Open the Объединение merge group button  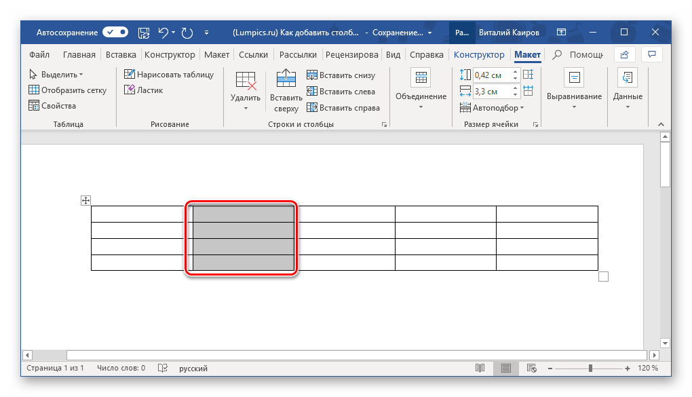click(x=421, y=90)
